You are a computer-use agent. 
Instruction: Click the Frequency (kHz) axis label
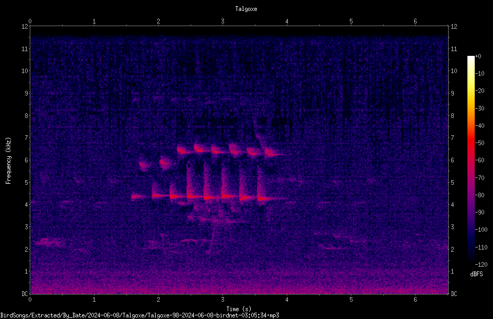click(x=8, y=161)
